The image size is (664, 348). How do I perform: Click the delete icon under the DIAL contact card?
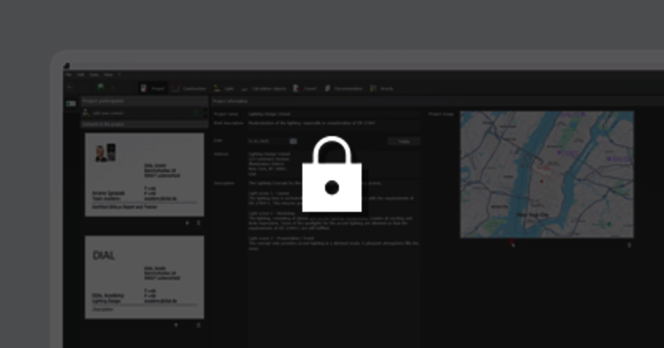tap(199, 325)
